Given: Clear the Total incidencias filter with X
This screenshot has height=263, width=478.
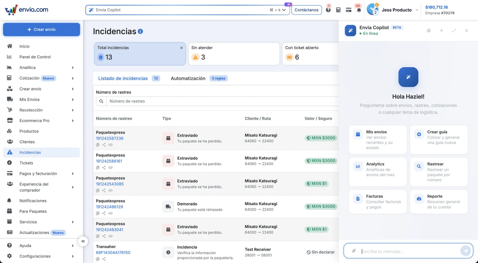Looking at the screenshot, I should point(181,48).
